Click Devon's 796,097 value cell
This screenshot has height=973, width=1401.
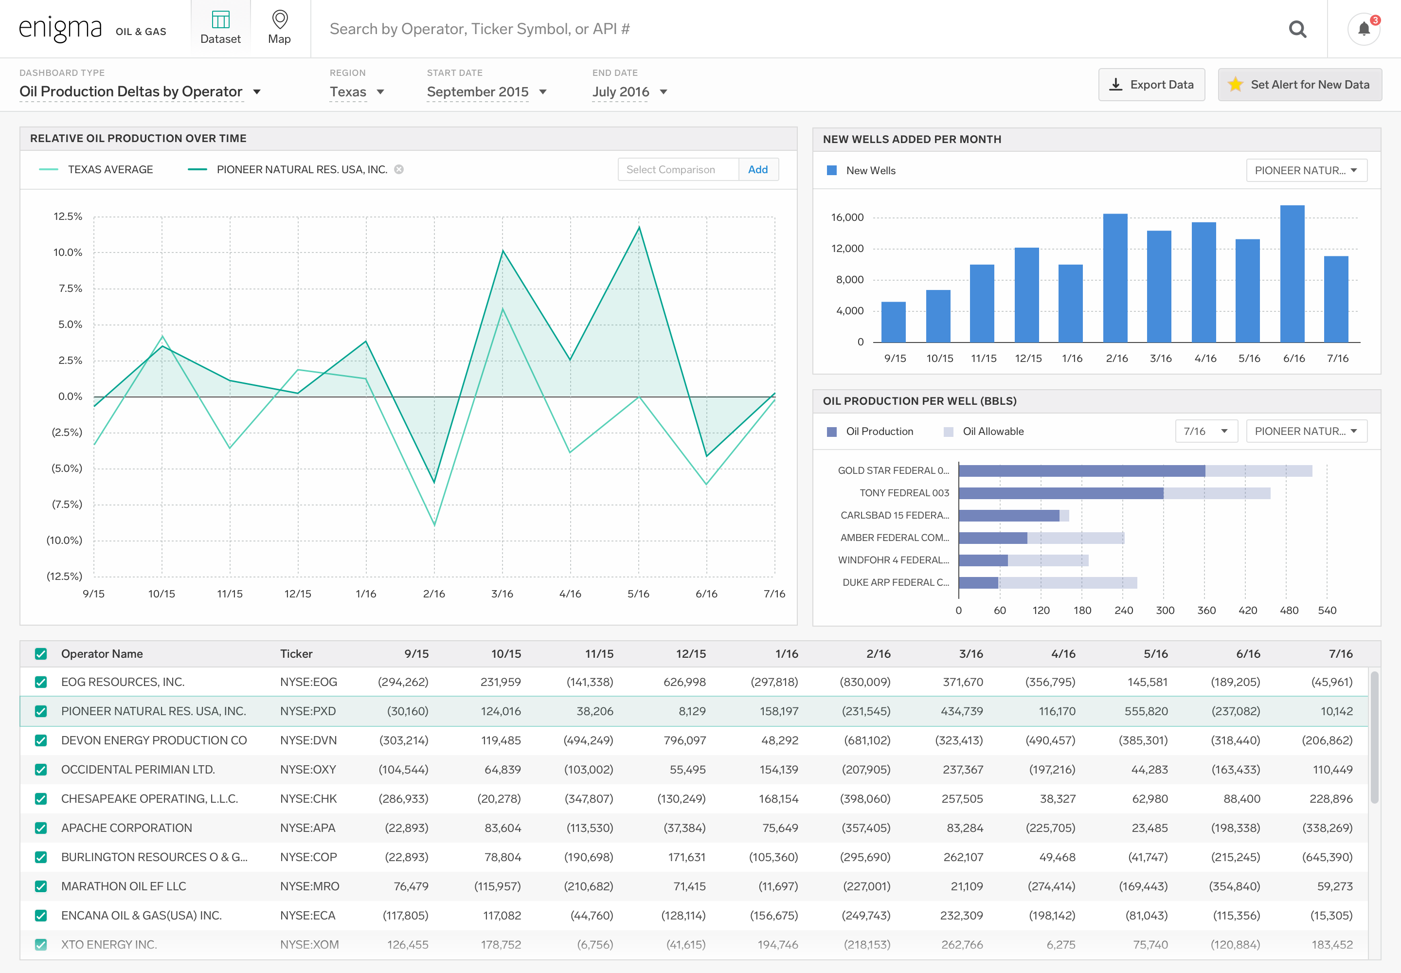[684, 741]
